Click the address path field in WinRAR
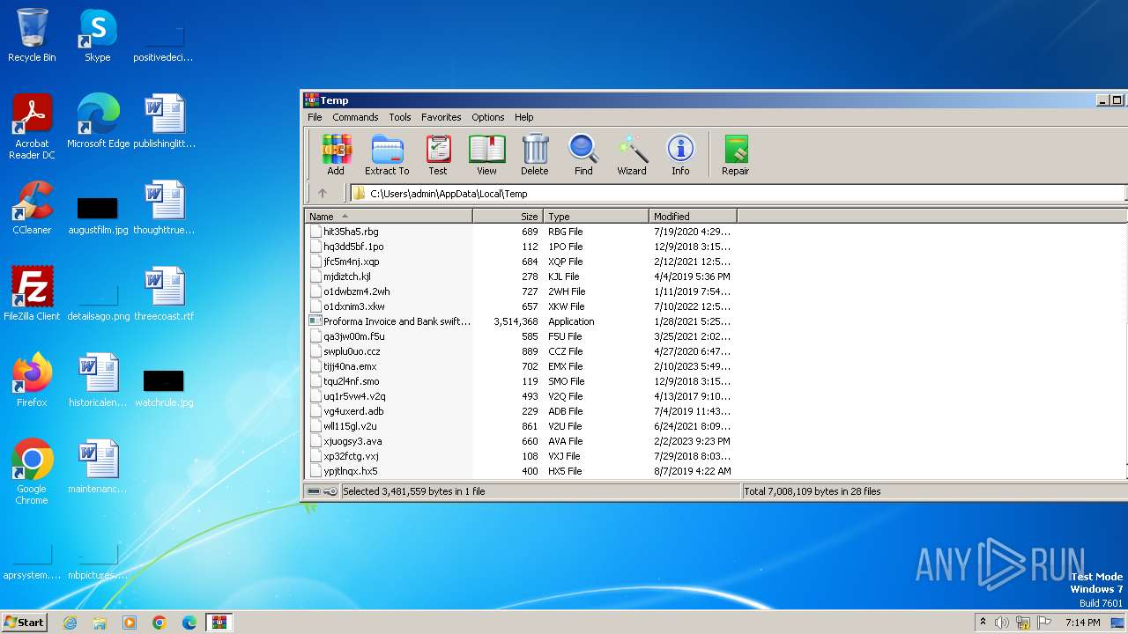Image resolution: width=1128 pixels, height=634 pixels. 738,194
